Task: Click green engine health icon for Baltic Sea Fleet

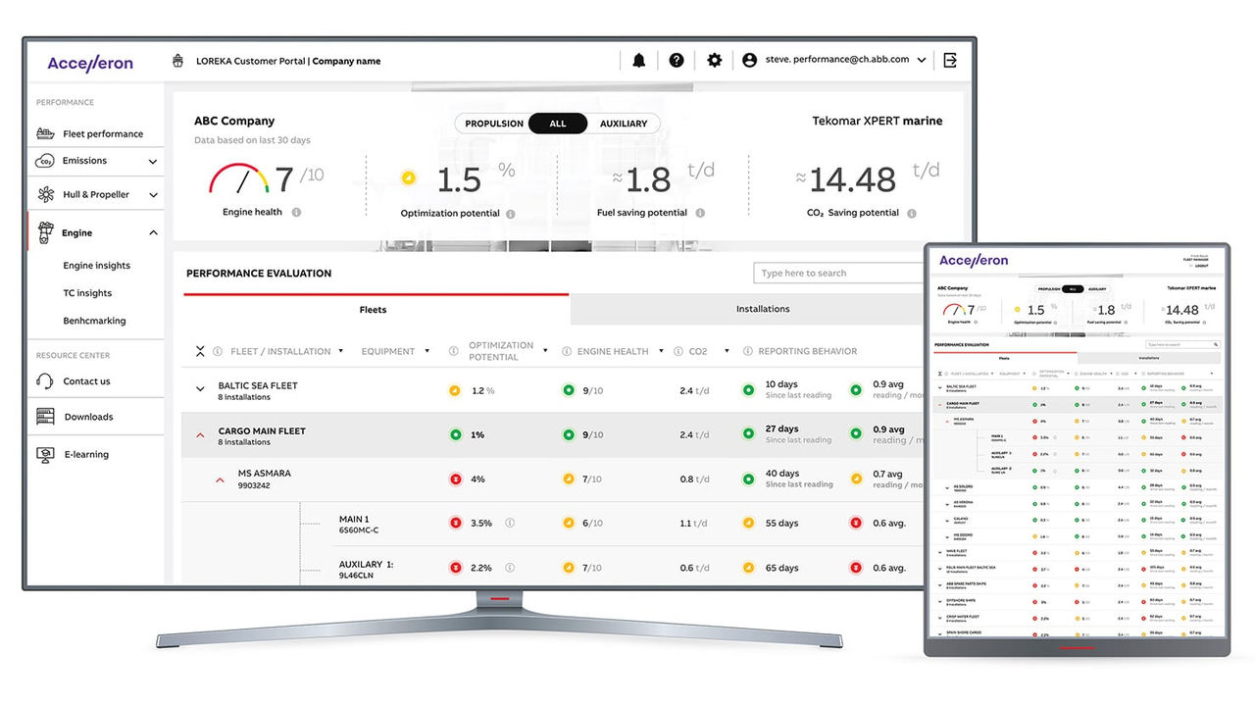Action: tap(568, 390)
